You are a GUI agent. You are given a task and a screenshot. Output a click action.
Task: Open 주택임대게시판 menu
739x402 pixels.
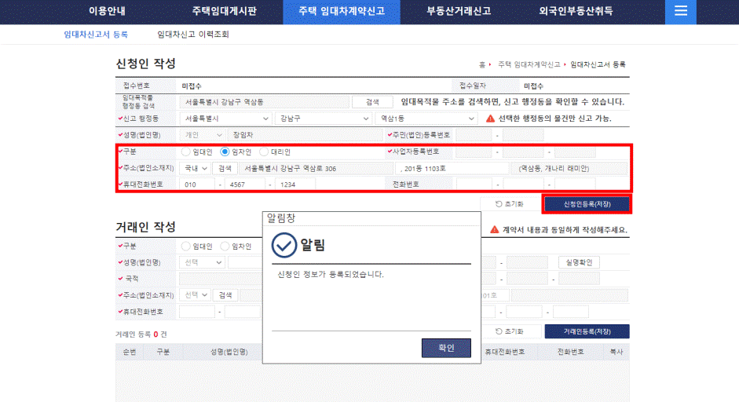(225, 11)
